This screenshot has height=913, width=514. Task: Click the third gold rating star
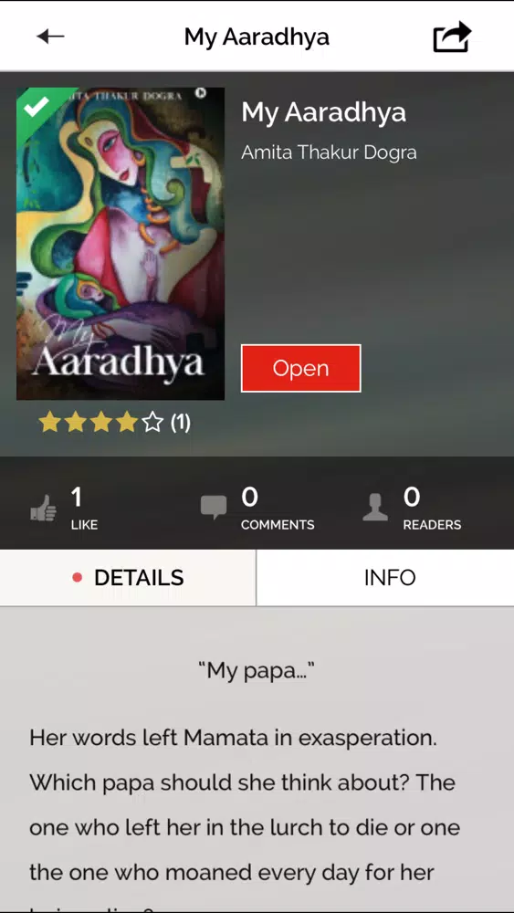[x=101, y=423]
